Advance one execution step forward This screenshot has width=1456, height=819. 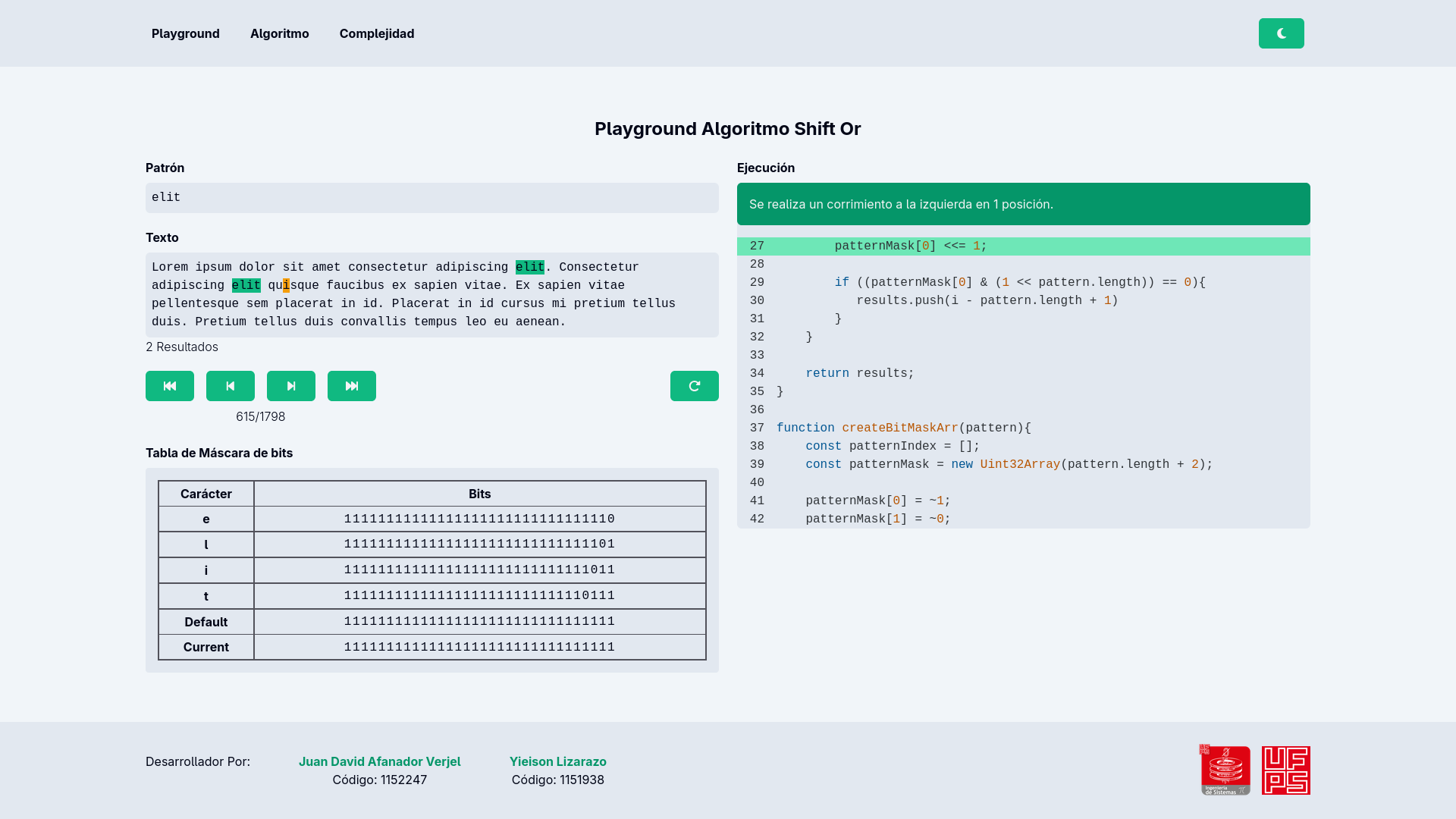[291, 386]
